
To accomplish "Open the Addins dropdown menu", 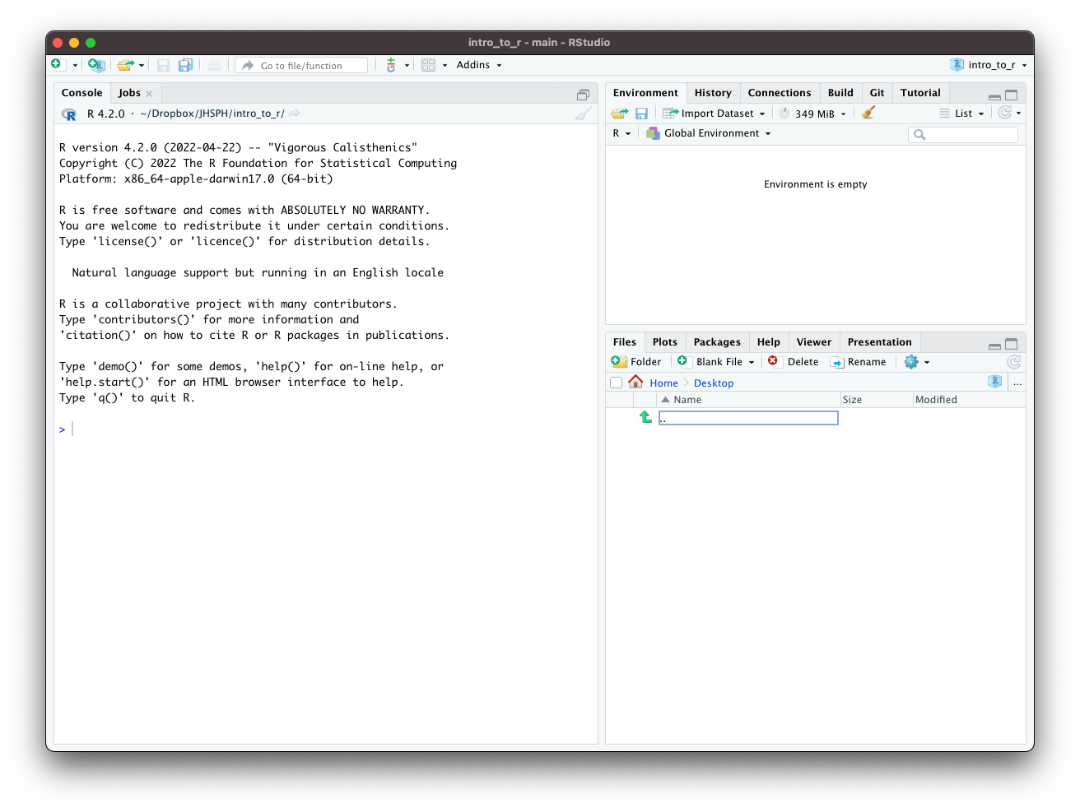I will pyautogui.click(x=478, y=65).
